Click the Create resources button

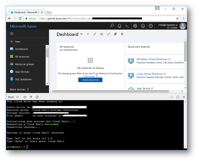coord(90,80)
